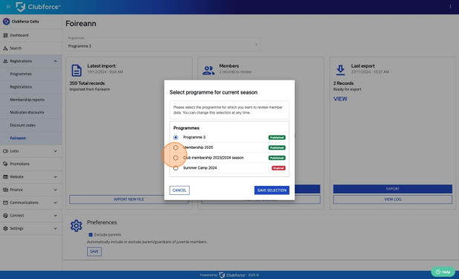459x279 pixels.
Task: Click Expired badge next to Summer Camp 2024
Action: pos(278,168)
